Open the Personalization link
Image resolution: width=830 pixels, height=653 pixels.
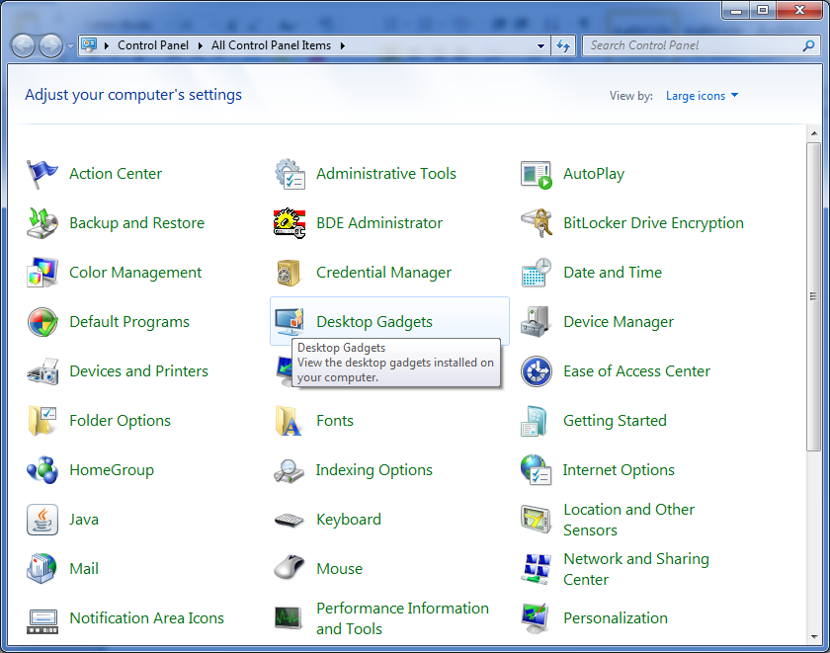pyautogui.click(x=615, y=618)
